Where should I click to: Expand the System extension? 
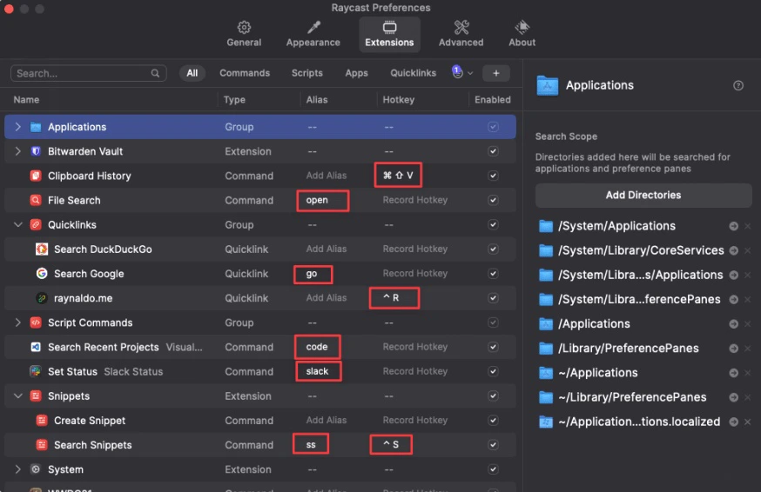pos(18,469)
